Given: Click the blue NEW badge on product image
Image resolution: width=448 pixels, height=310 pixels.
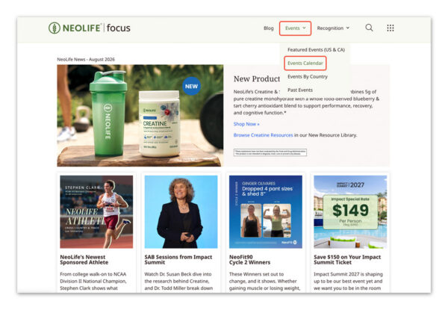Looking at the screenshot, I should click(x=191, y=86).
